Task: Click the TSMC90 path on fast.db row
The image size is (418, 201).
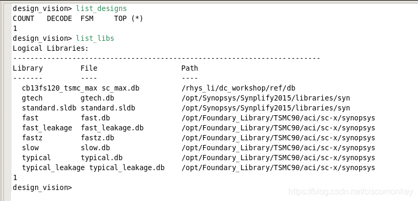Action: tap(278, 118)
